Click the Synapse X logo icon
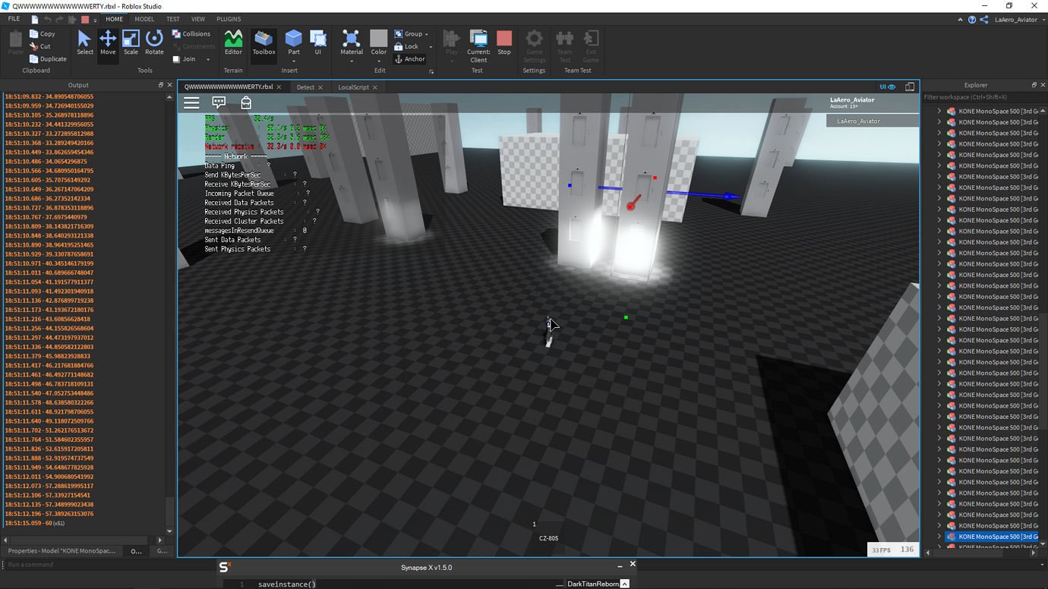This screenshot has width=1048, height=589. (x=224, y=566)
